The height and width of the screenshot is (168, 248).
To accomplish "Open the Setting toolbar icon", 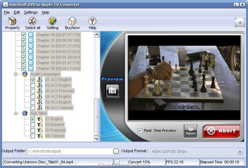I will pyautogui.click(x=52, y=21).
